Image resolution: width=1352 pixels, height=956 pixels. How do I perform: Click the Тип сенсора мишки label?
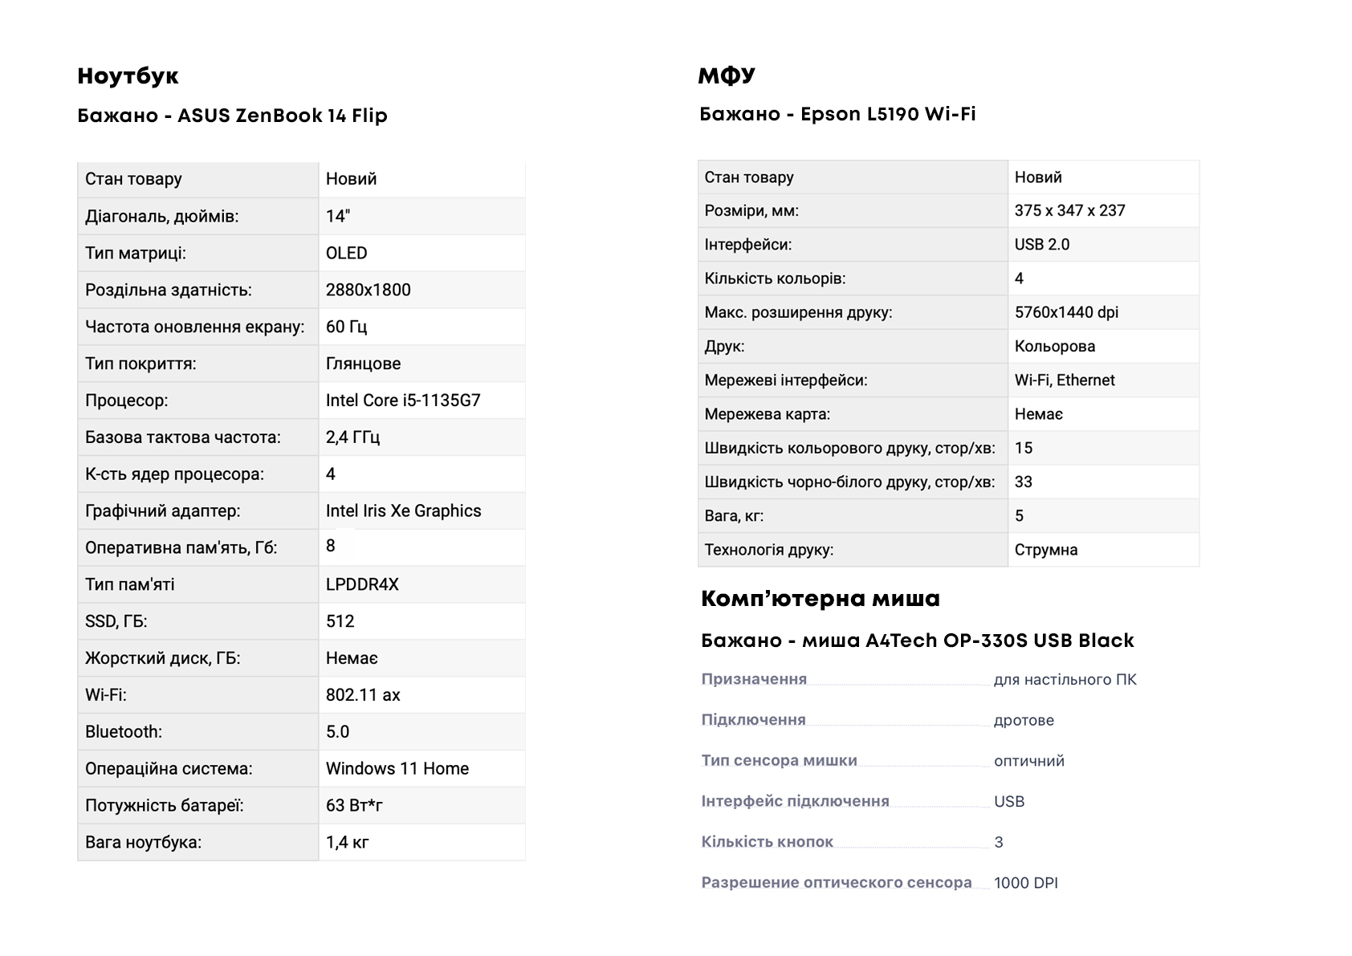click(x=779, y=760)
